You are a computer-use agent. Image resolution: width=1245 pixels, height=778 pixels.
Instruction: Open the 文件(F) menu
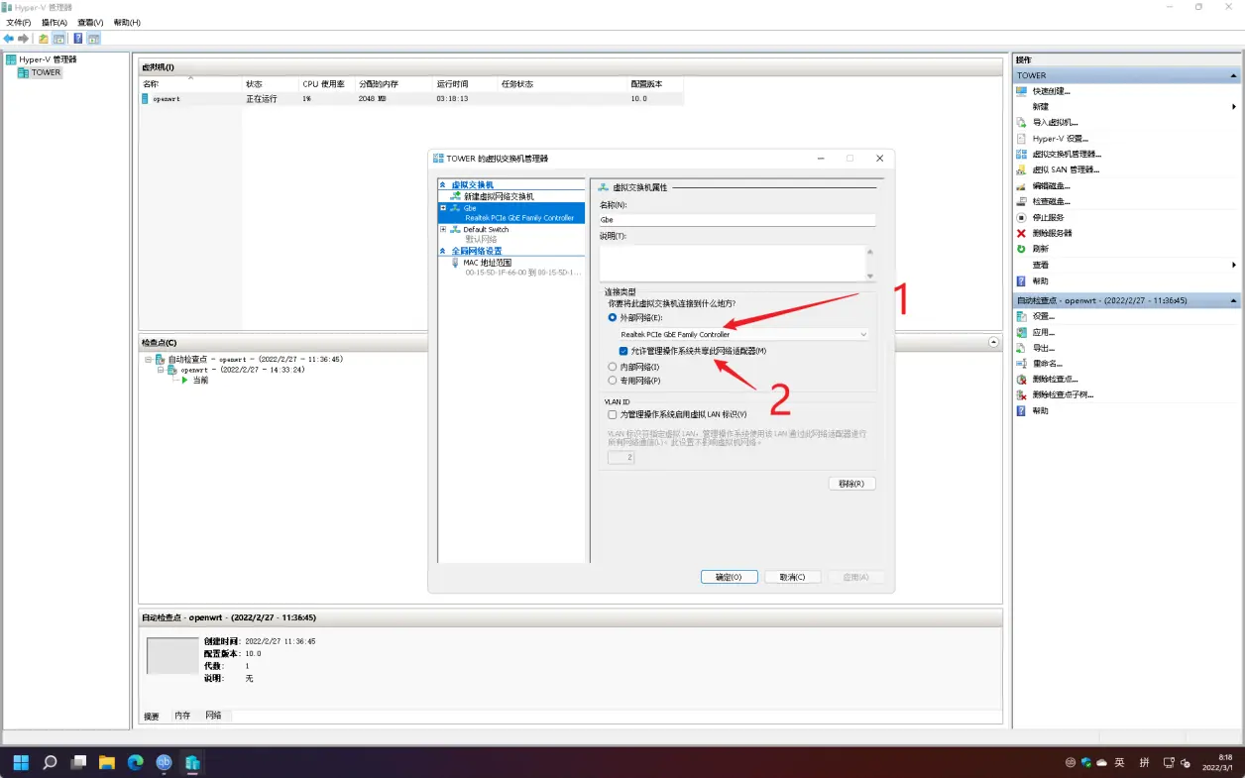(x=19, y=22)
